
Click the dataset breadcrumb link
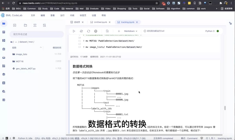point(23,42)
